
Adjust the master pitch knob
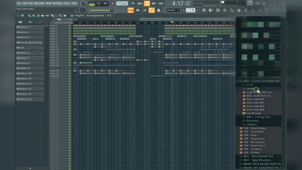pyautogui.click(x=83, y=10)
